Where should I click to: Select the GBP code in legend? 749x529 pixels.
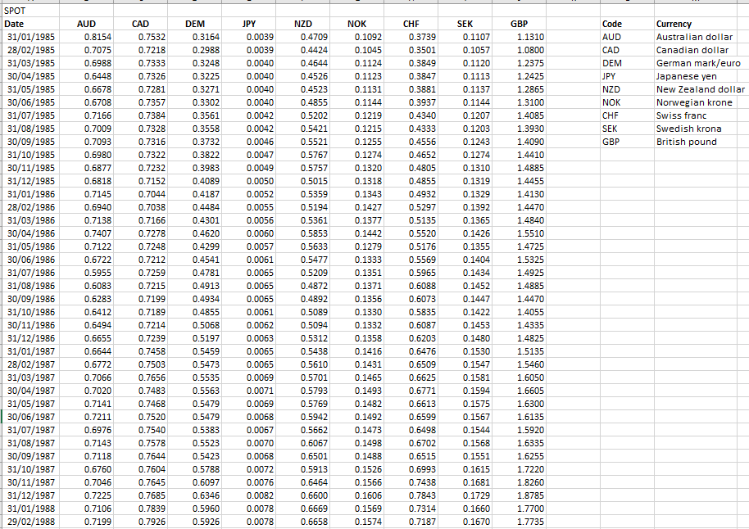[x=627, y=142]
